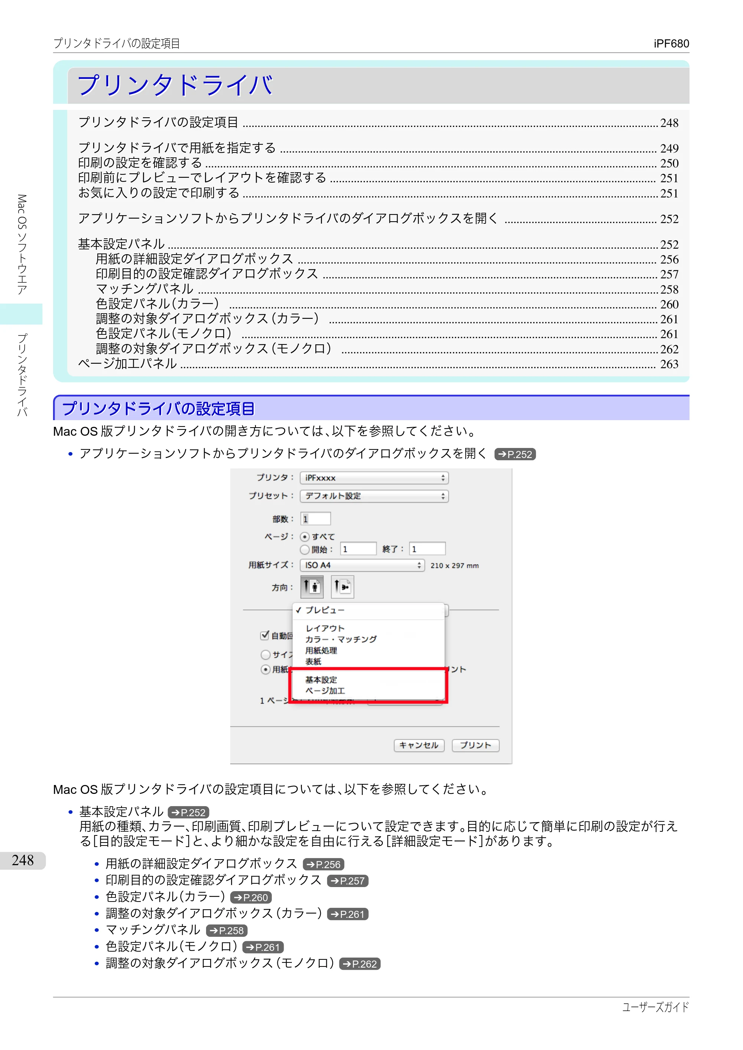Open TOC entry お気に入りの設定で印刷する
Image resolution: width=743 pixels, height=1050 pixels.
point(378,193)
